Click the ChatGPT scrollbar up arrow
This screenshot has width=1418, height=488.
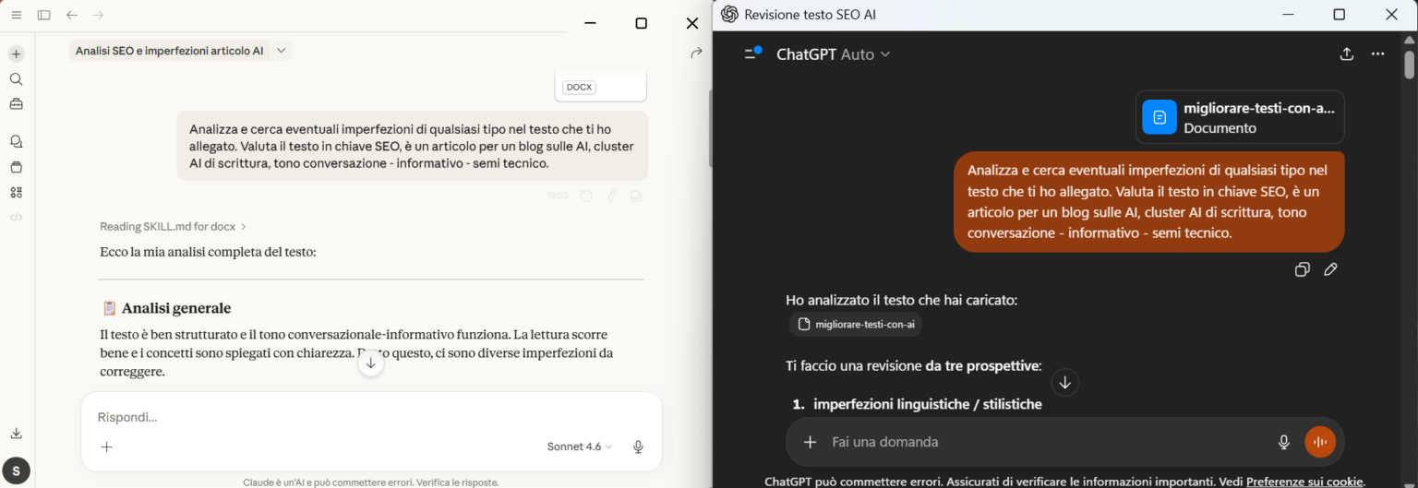click(x=1410, y=40)
